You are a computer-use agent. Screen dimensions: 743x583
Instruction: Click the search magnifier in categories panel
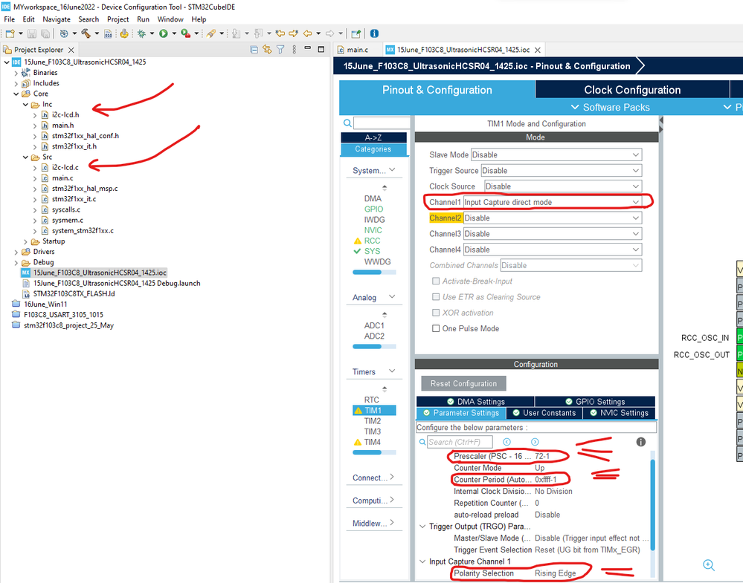click(347, 123)
